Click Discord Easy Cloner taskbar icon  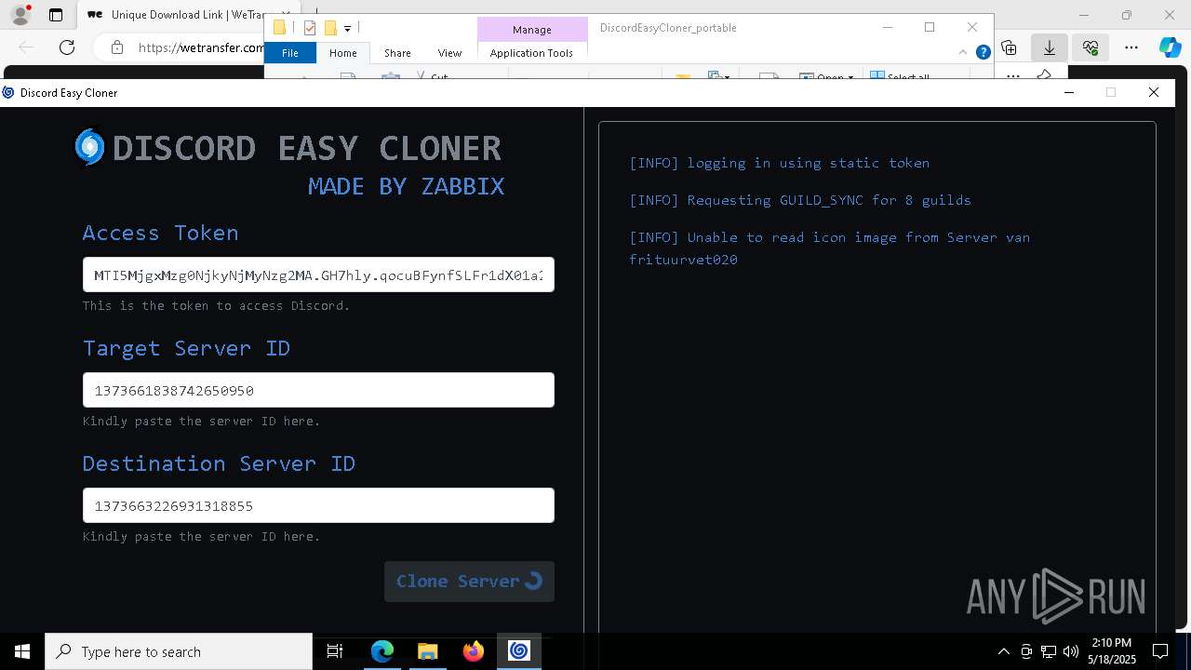(x=518, y=651)
